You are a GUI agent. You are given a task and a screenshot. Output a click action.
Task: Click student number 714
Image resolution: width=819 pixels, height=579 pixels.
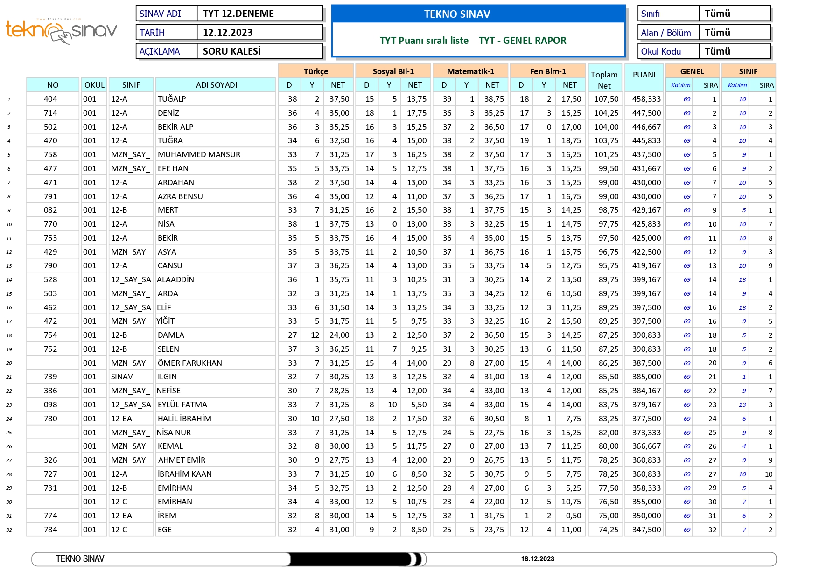(x=50, y=113)
